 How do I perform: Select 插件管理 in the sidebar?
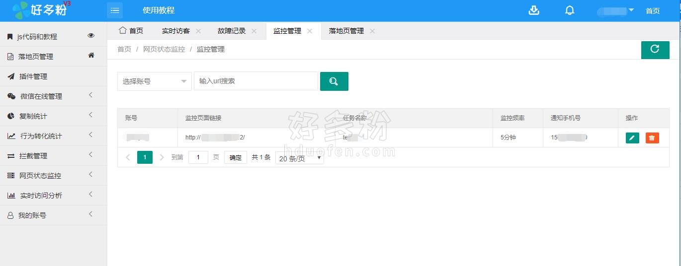pos(33,76)
